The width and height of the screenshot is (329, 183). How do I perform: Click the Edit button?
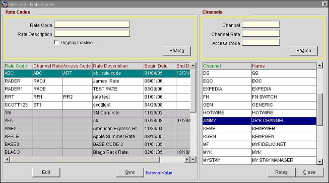[x=46, y=172]
